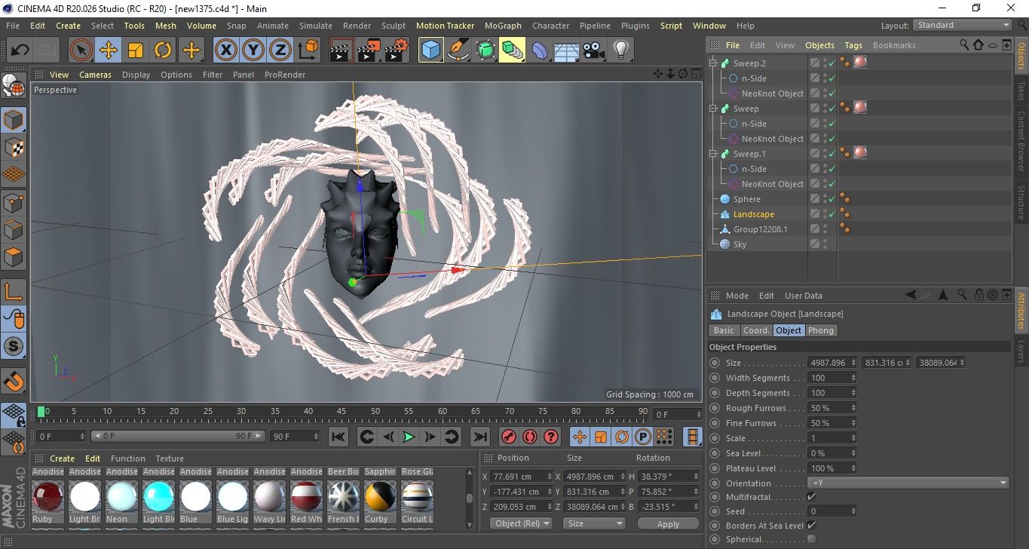Toggle the Sphere object's enable checkmark
The height and width of the screenshot is (549, 1029).
click(x=831, y=199)
